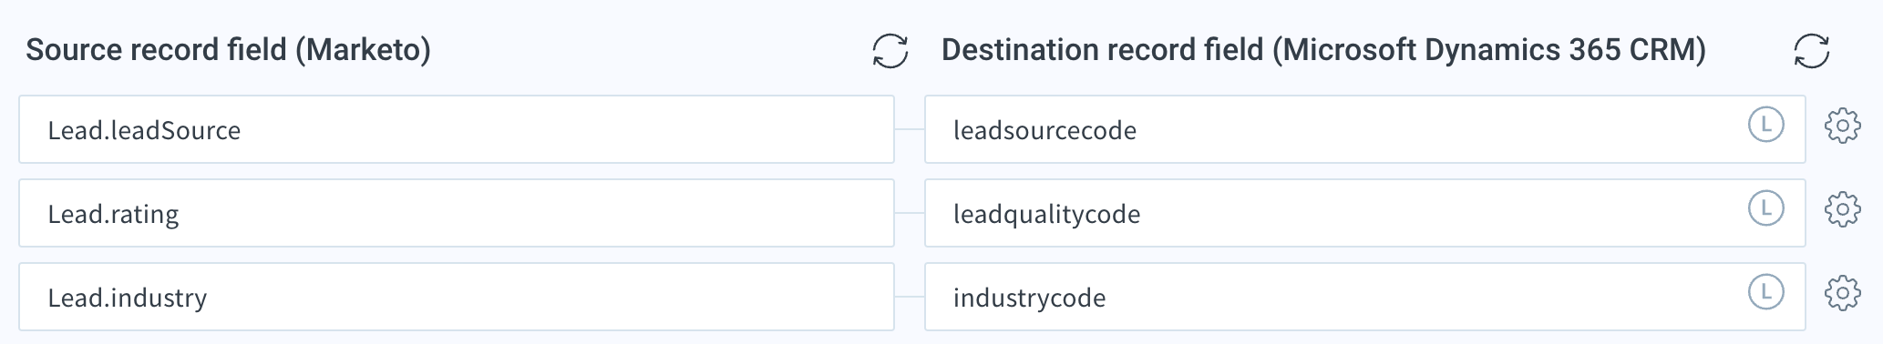Click the L lookup icon in leadsourcecode
This screenshot has height=344, width=1883.
pos(1765,125)
